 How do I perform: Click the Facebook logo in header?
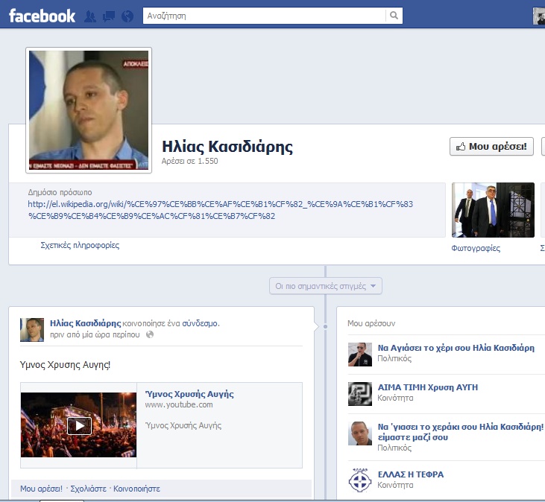pos(42,15)
